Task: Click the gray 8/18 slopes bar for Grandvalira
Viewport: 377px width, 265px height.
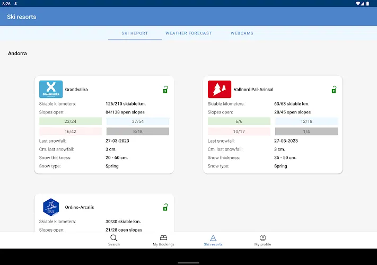Action: tap(138, 131)
